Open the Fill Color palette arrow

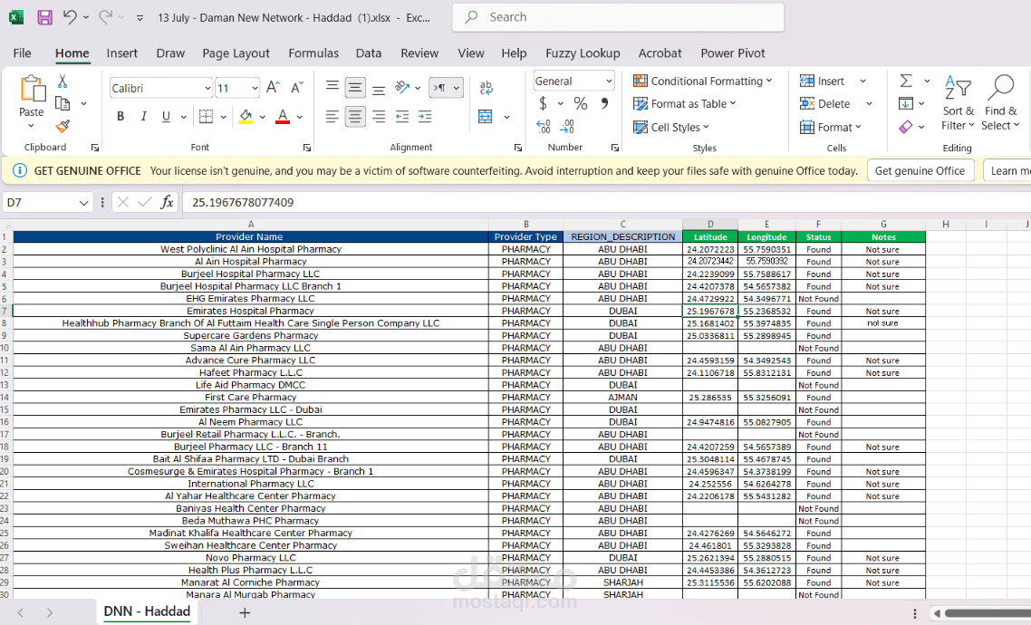click(263, 117)
